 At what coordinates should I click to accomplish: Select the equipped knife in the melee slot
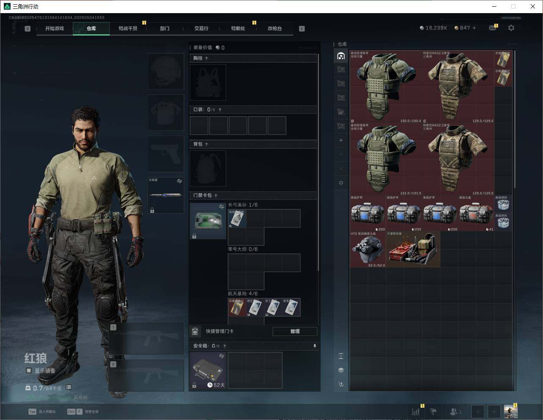point(166,195)
